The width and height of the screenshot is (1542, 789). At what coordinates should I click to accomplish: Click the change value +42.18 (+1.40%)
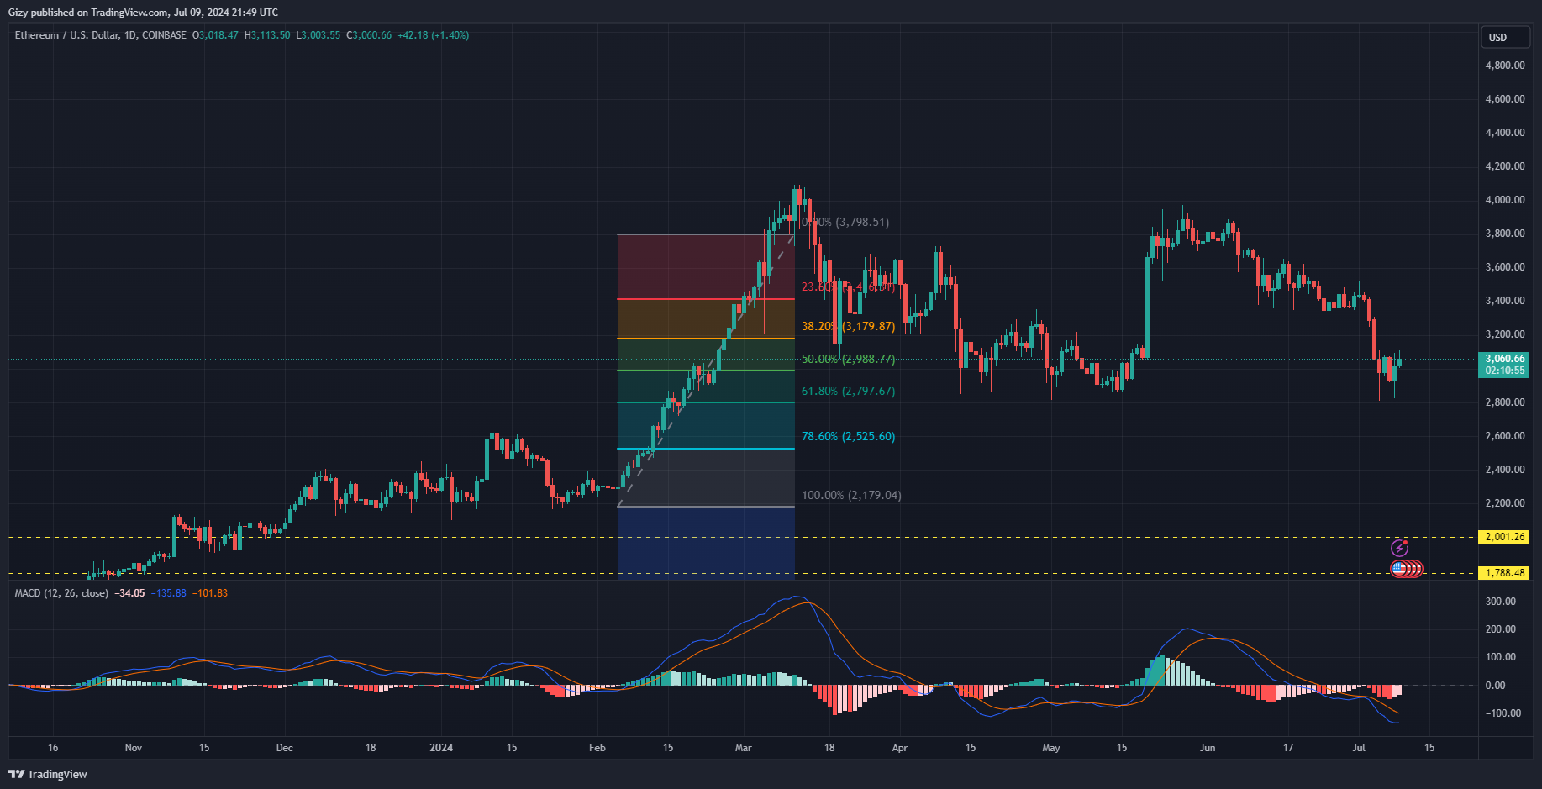(433, 35)
